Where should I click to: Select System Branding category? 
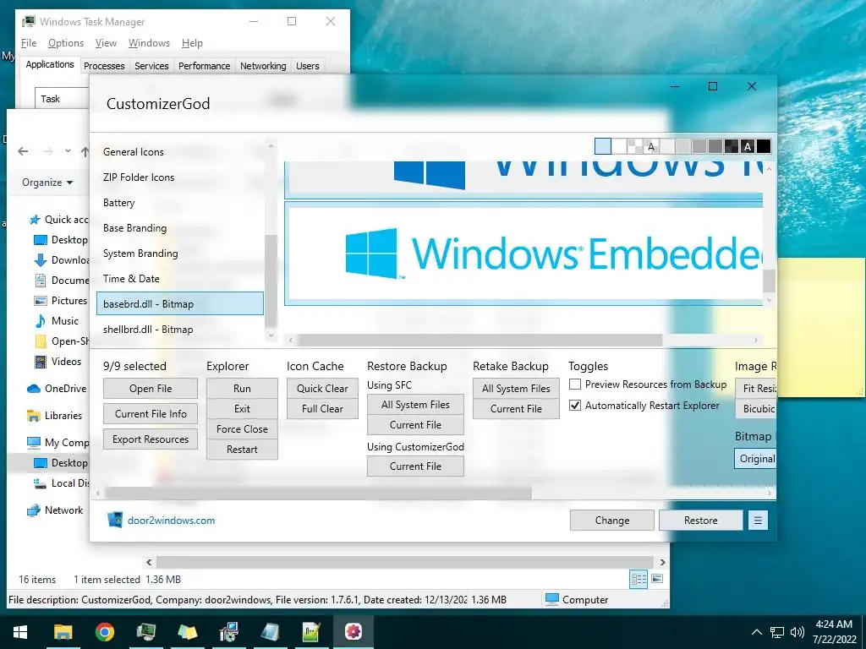180,254
